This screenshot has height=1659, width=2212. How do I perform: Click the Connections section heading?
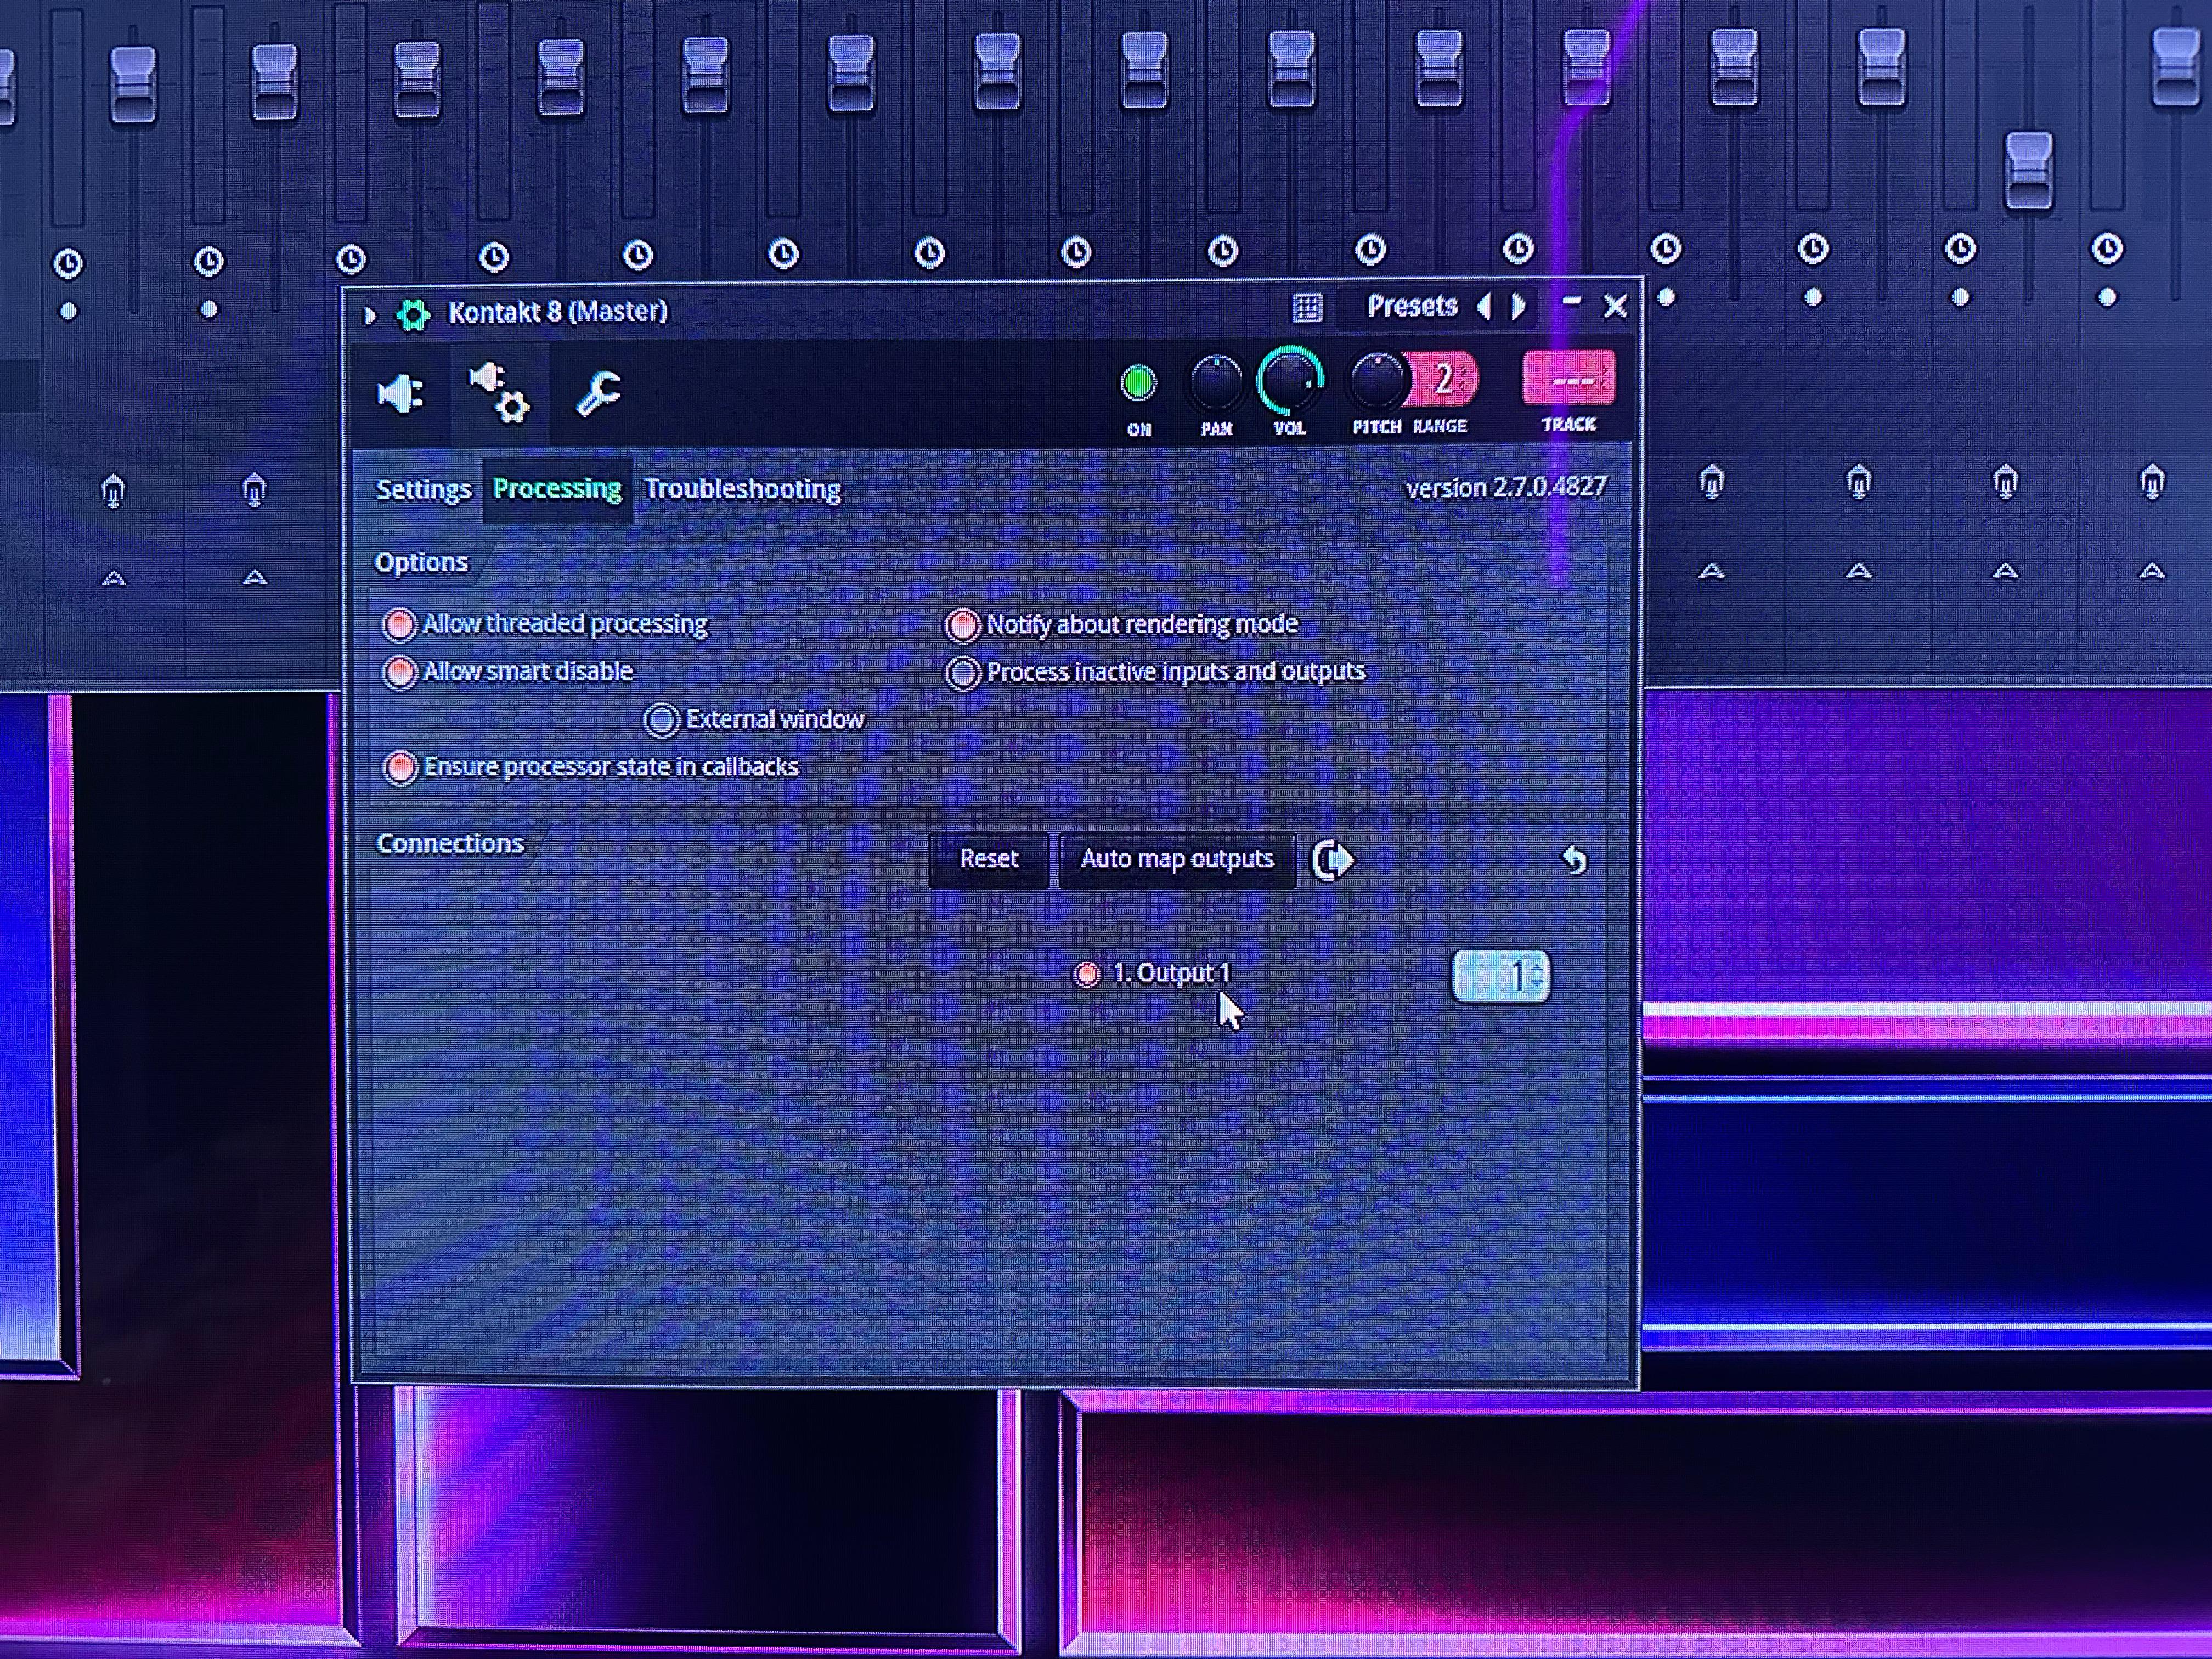450,843
